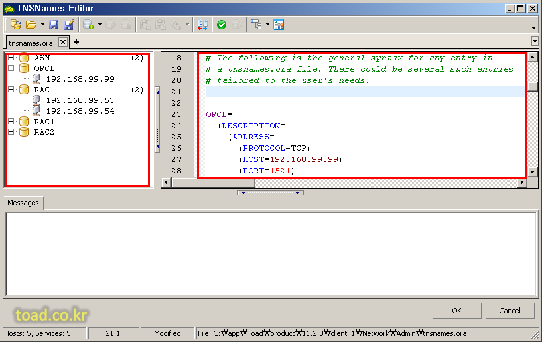Click the Messages output area
This screenshot has height=342, width=542.
click(271, 254)
